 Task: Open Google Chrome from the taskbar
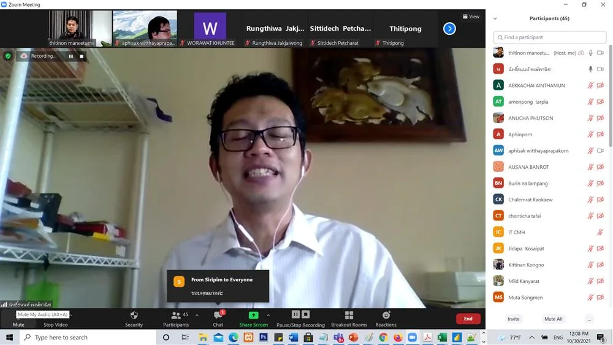(383, 337)
